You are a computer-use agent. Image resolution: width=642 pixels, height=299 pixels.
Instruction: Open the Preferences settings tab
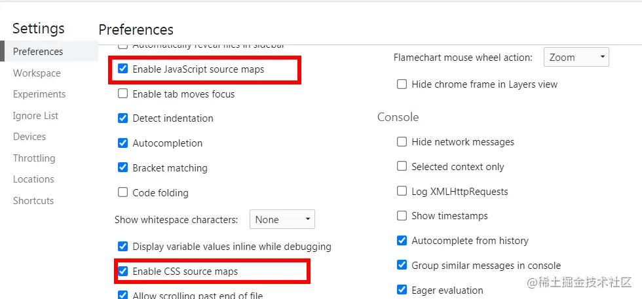(x=38, y=52)
